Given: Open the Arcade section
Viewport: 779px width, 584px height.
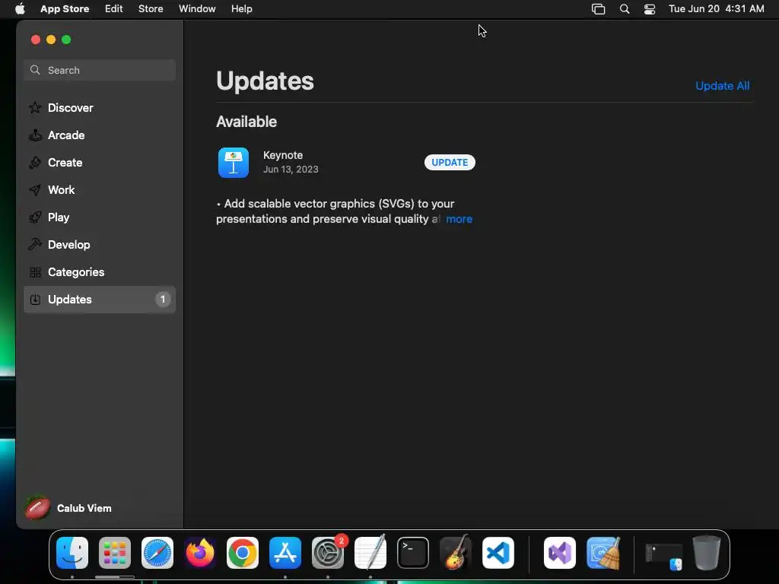Looking at the screenshot, I should point(100,135).
